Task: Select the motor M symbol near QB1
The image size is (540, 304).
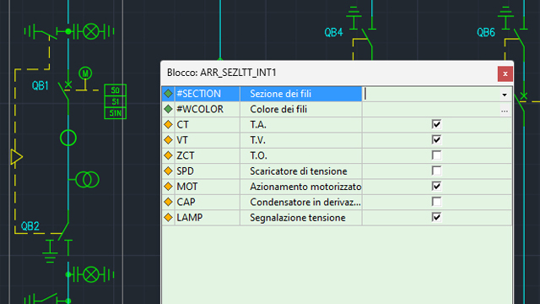Action: [x=85, y=73]
